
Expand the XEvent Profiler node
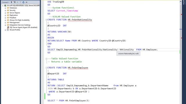click(x=5, y=30)
